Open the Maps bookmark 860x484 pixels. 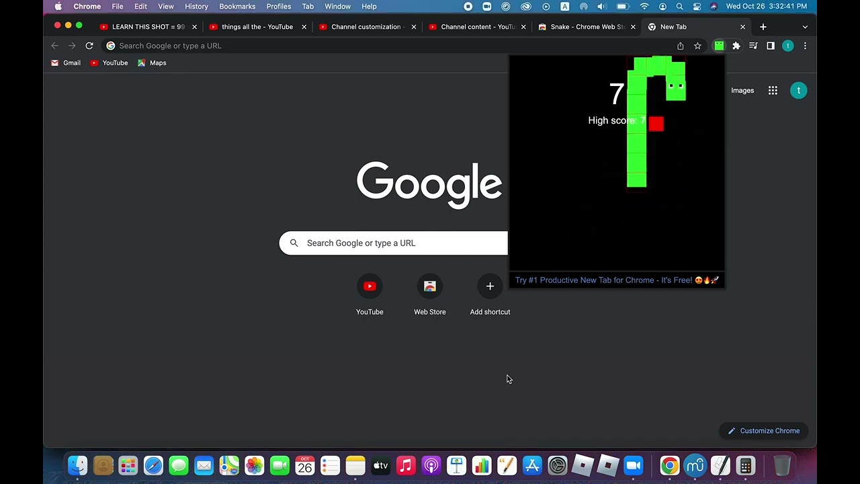tap(152, 63)
